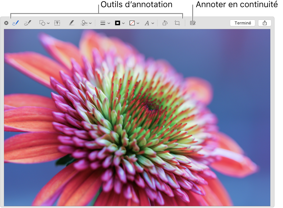Image resolution: width=283 pixels, height=208 pixels.
Task: Expand the Signature dropdown arrow
Action: [91, 23]
